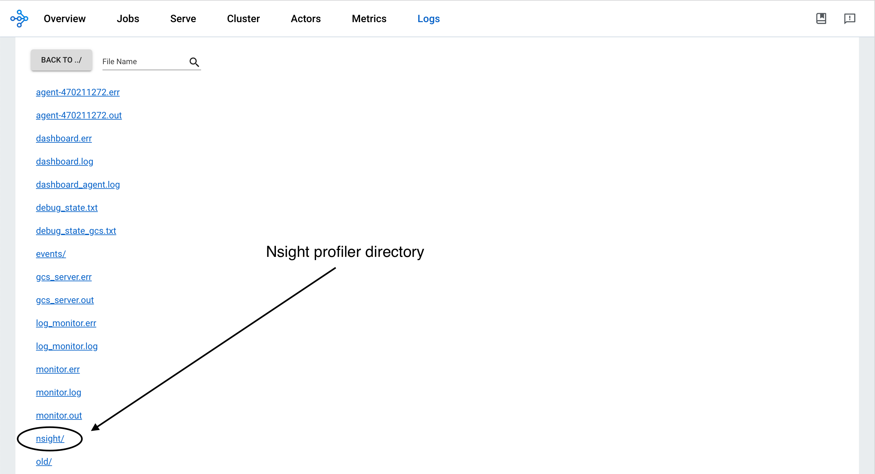Open the dashboard.log file

tap(64, 161)
